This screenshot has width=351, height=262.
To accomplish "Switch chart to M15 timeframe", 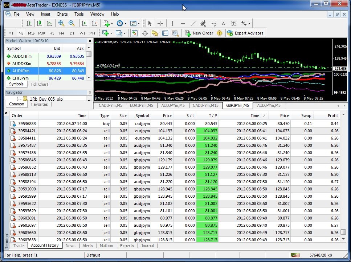I will click(31, 33).
